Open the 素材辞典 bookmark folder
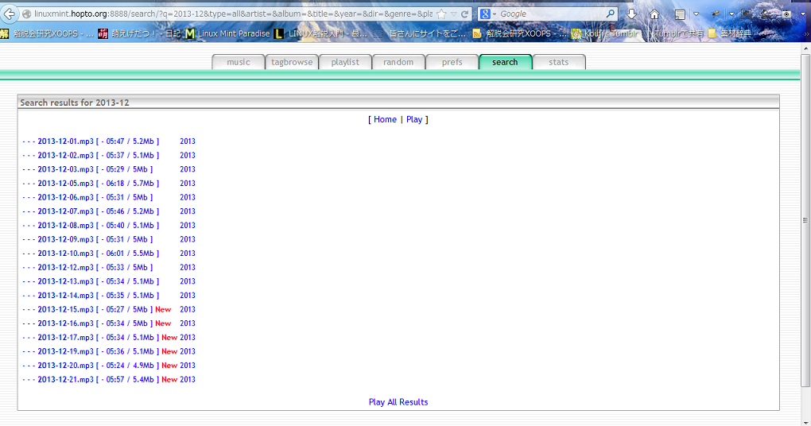 click(x=729, y=33)
